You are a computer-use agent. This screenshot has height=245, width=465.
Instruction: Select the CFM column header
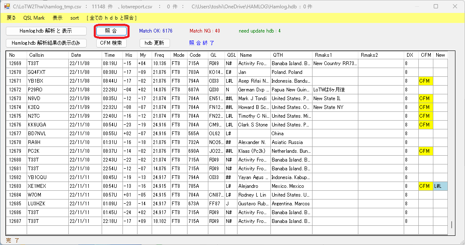pos(426,55)
